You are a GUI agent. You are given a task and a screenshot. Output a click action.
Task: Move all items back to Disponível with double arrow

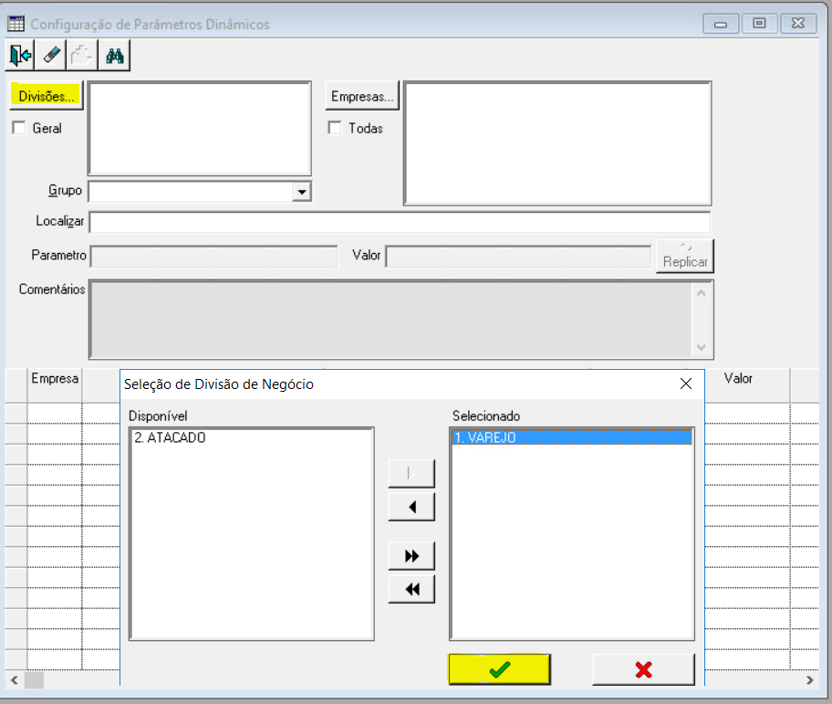click(x=411, y=589)
